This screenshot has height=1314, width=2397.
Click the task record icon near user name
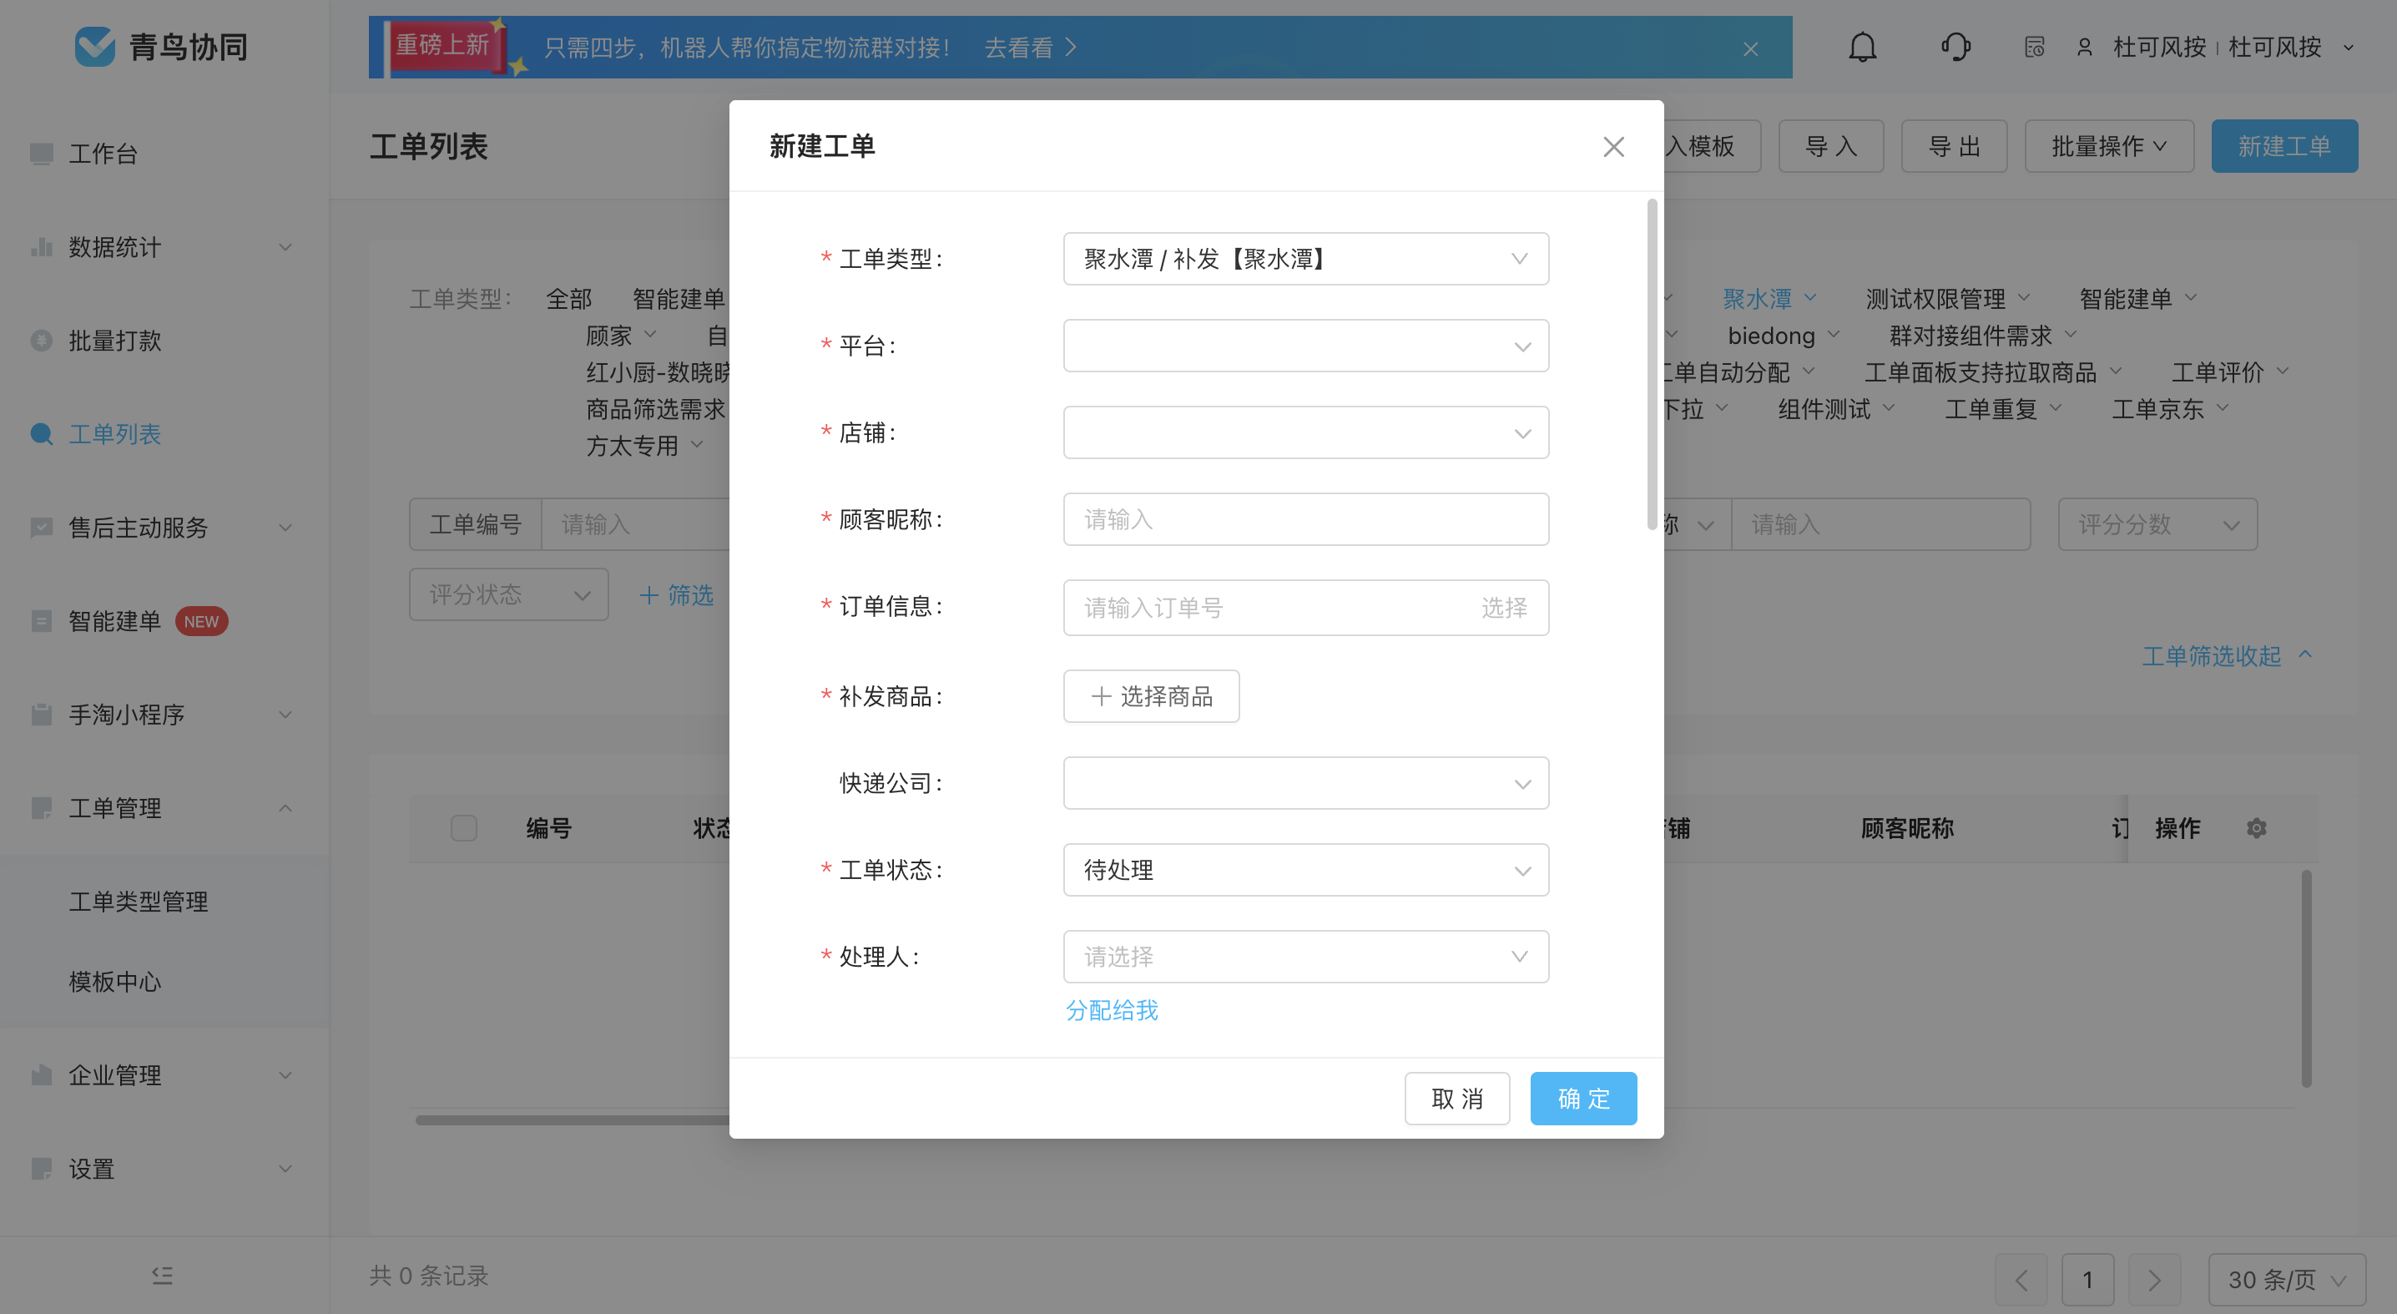2034,47
